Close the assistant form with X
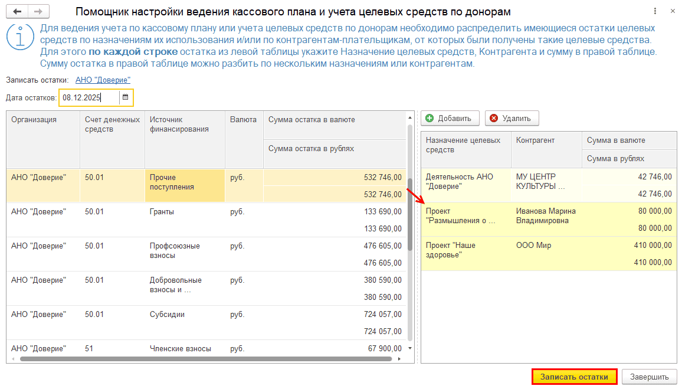Screen dimensions: 682x389 tap(672, 12)
